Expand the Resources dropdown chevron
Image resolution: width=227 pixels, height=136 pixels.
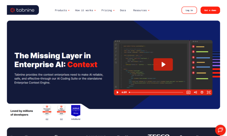149,11
